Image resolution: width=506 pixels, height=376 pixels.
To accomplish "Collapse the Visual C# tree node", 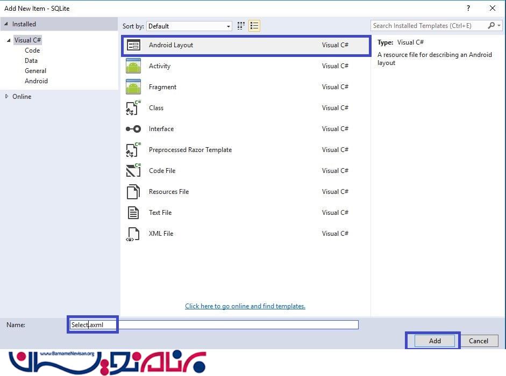I will pyautogui.click(x=9, y=40).
